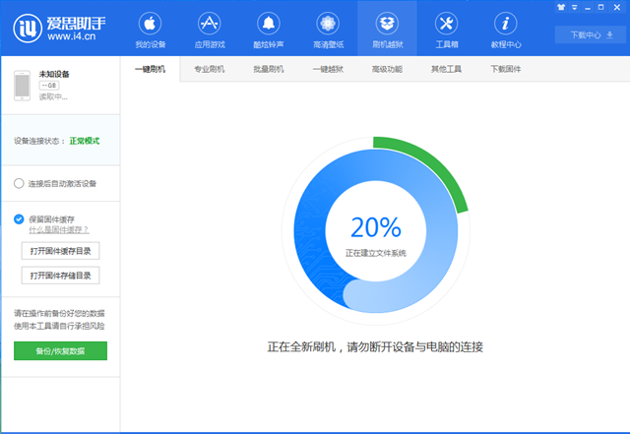Open 高清壁纸 wallpaper icon
630x434 pixels.
(x=327, y=24)
